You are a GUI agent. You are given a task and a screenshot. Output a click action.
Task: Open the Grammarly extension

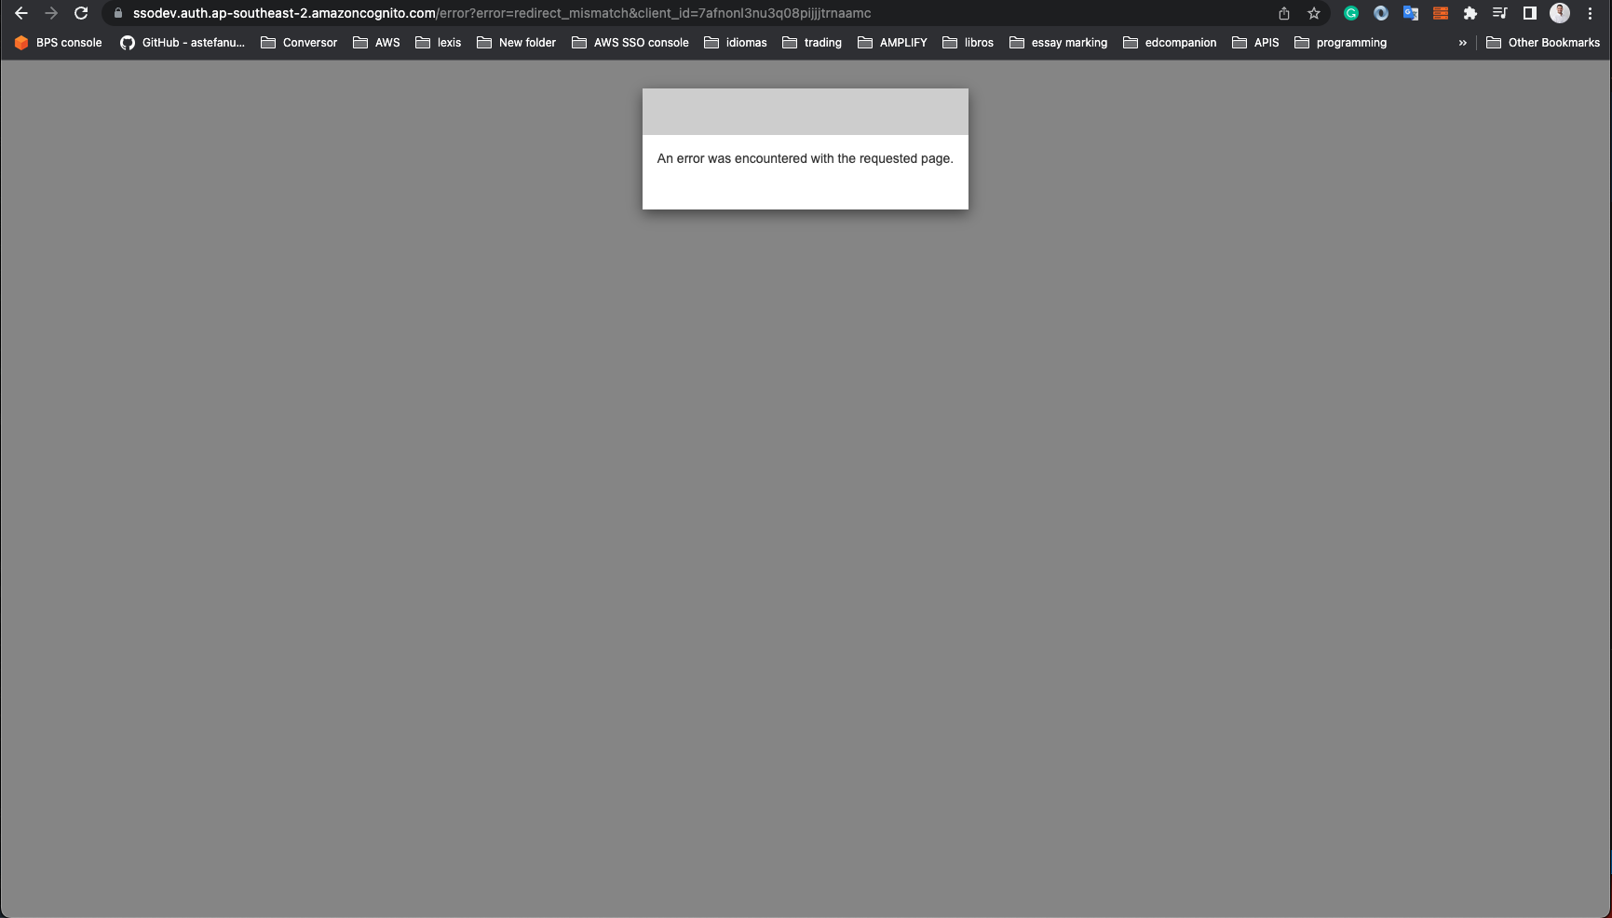pyautogui.click(x=1351, y=13)
